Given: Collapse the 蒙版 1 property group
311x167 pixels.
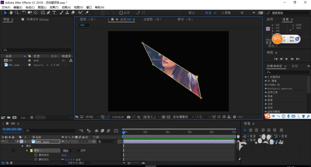Looking at the screenshot, I should click(x=27, y=151).
